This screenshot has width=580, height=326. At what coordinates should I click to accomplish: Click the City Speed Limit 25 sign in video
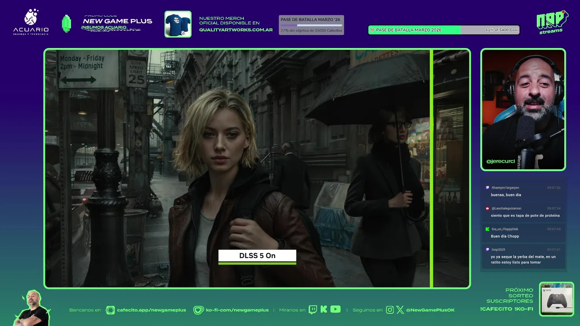(x=136, y=73)
